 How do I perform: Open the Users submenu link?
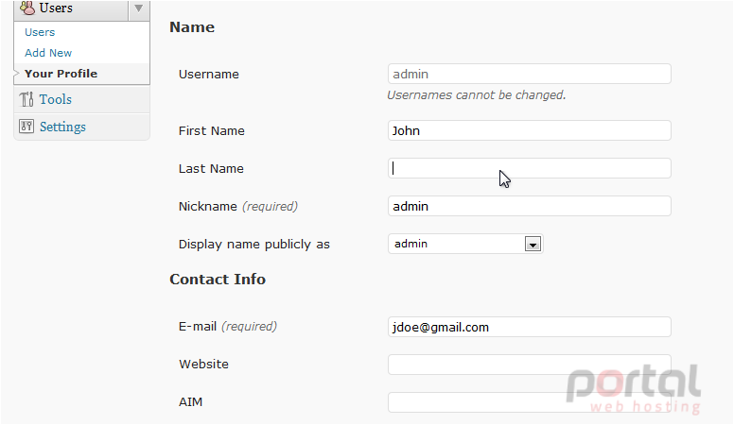coord(40,32)
